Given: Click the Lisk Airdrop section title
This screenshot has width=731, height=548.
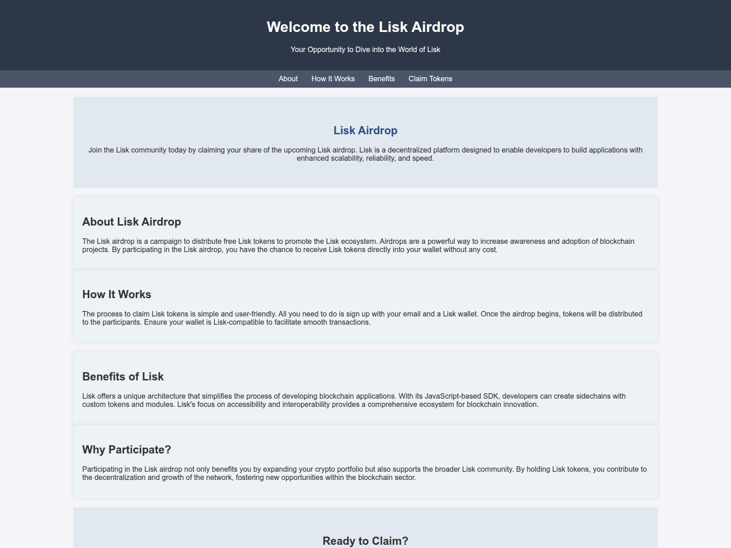Looking at the screenshot, I should (365, 130).
